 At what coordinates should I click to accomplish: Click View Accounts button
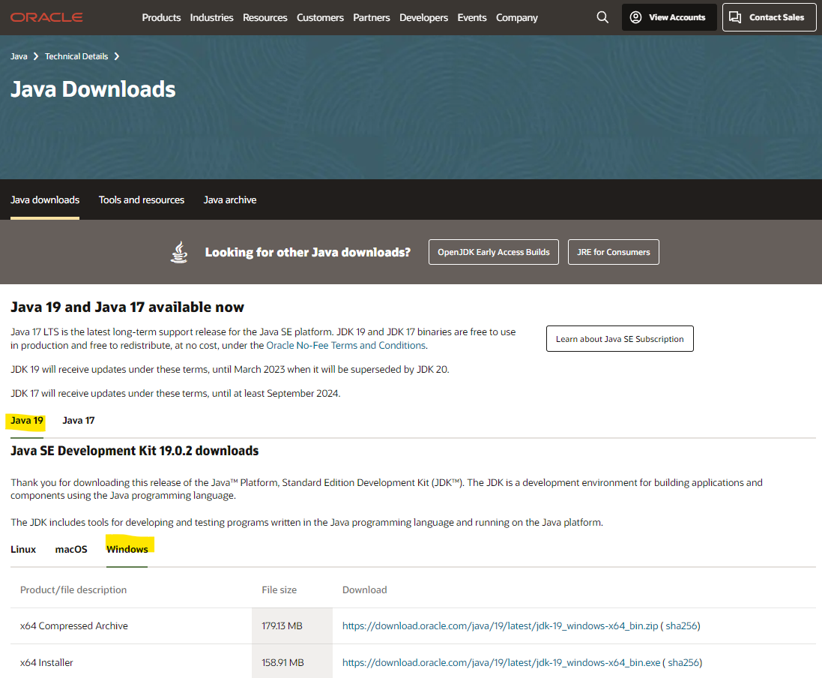[x=668, y=17]
